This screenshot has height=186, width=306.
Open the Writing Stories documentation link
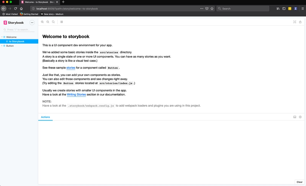(x=76, y=95)
